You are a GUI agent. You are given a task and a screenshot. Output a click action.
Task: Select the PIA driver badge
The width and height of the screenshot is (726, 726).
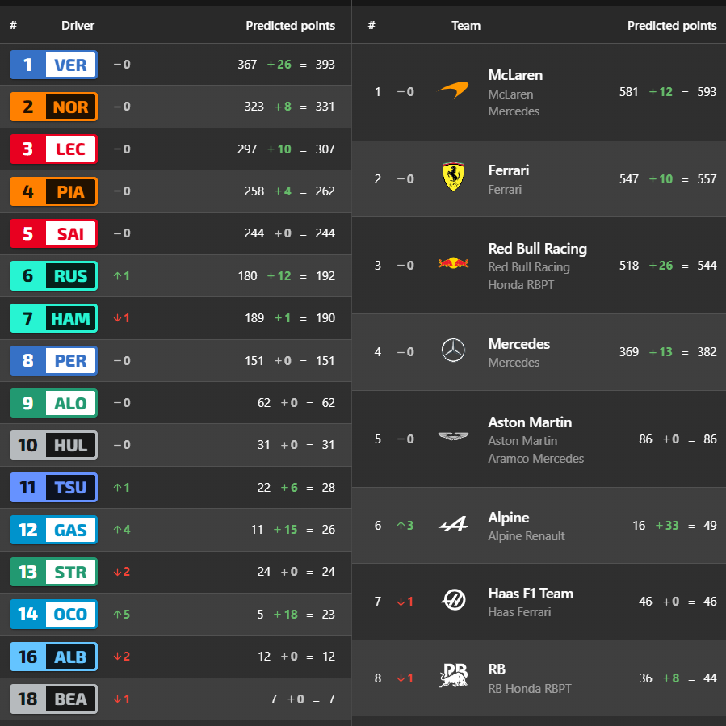coord(54,191)
